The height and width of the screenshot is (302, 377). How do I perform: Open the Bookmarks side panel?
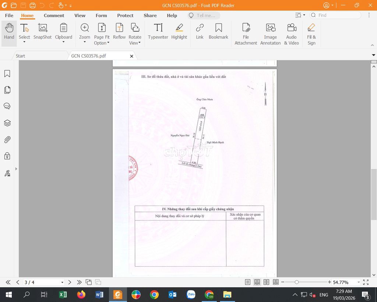7,74
